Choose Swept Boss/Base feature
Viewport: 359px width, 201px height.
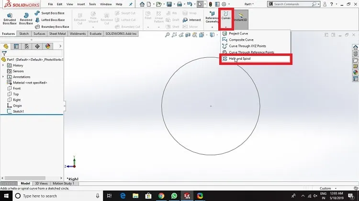(50, 13)
